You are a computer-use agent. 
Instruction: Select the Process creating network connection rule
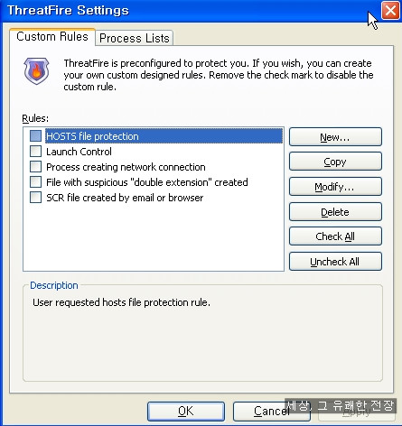click(x=126, y=167)
